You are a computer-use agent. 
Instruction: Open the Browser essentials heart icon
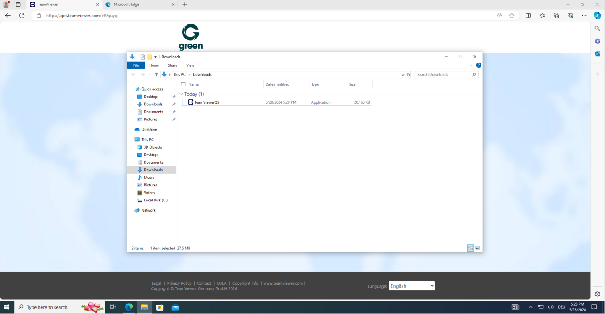point(570,16)
